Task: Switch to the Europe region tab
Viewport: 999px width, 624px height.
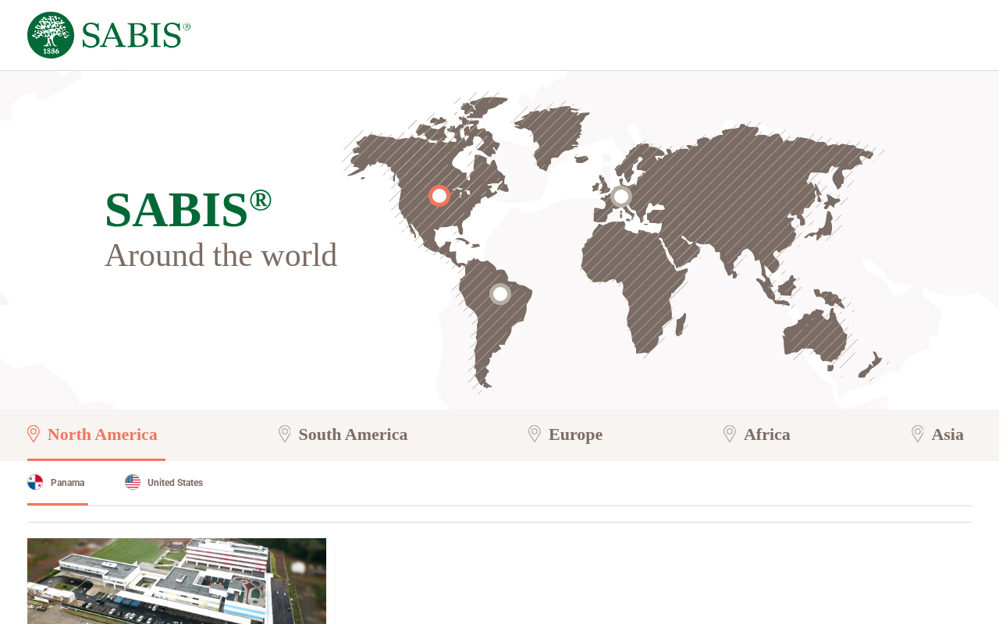Action: (x=566, y=434)
